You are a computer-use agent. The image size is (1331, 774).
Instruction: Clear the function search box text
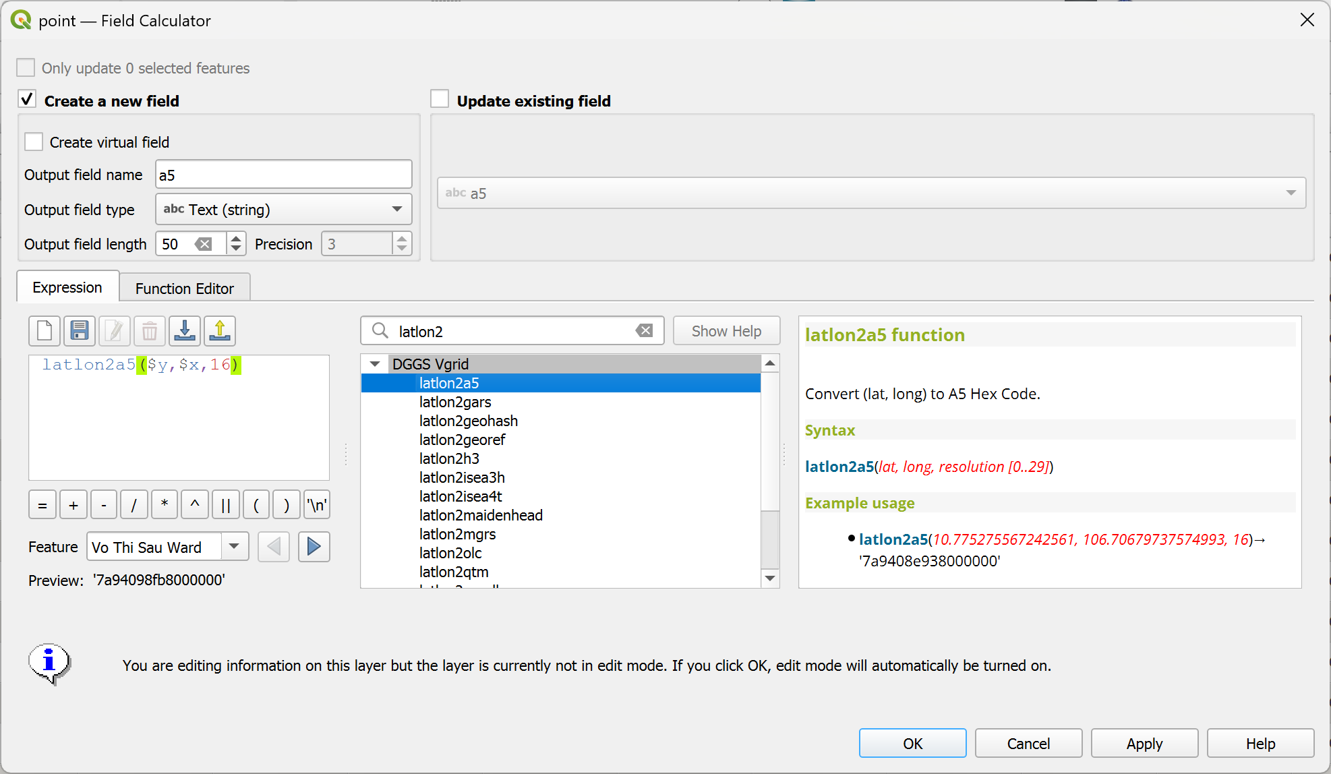[644, 331]
